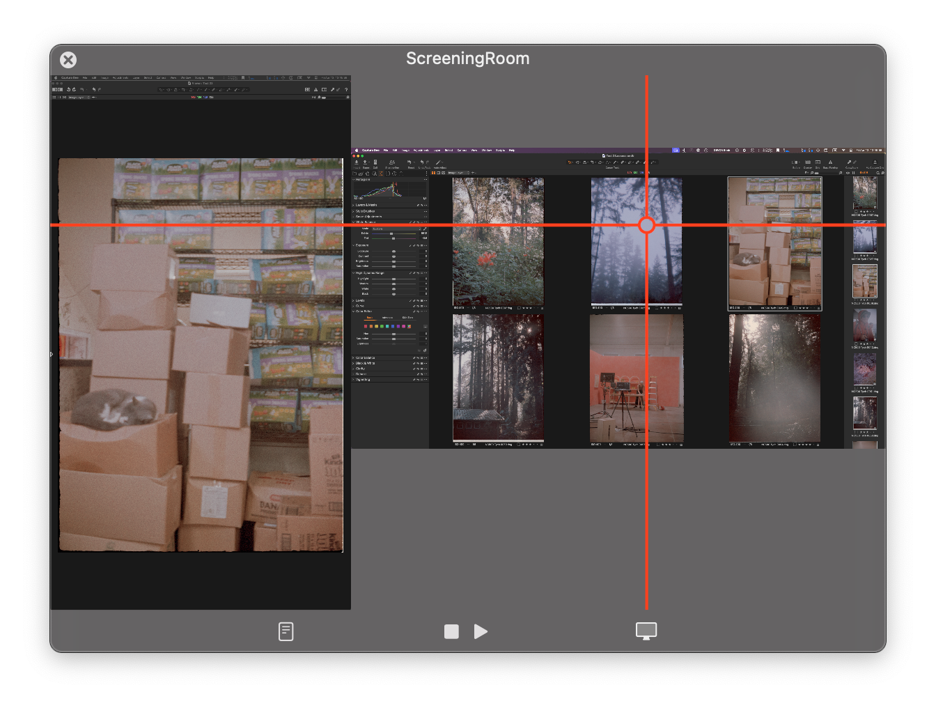
Task: Click the Import icon in Capture One toolbar
Action: 357,163
